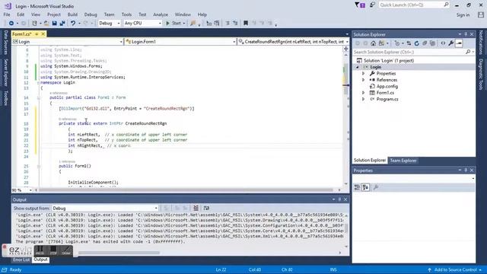This screenshot has height=274, width=487.
Task: Toggle the Preview Selected Items button
Action: coord(459,43)
